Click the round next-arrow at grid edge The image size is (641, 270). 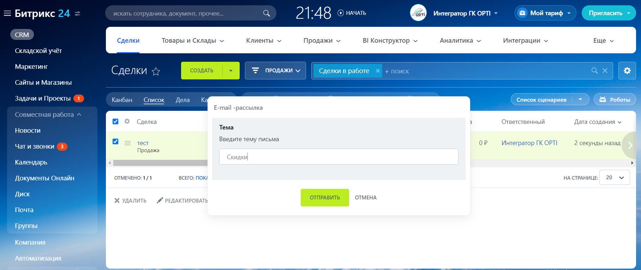(630, 145)
